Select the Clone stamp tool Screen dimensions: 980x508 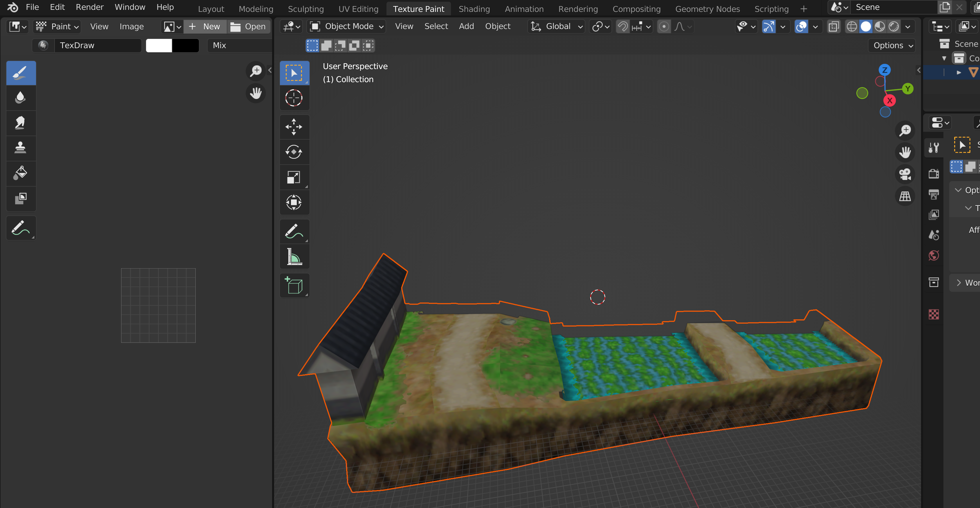(21, 148)
